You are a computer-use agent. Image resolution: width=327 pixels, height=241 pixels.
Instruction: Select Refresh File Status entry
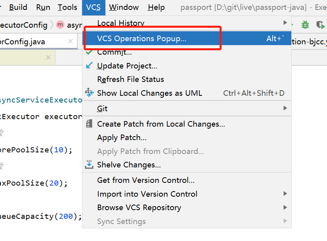(130, 79)
